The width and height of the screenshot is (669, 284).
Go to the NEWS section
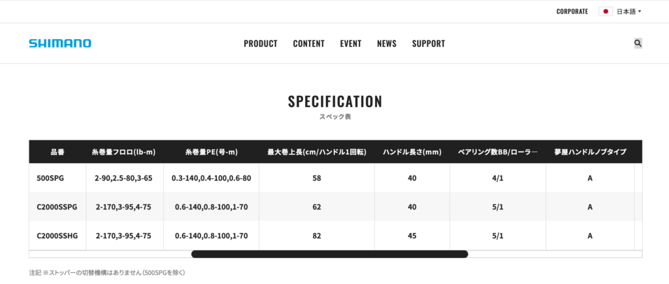(x=387, y=44)
